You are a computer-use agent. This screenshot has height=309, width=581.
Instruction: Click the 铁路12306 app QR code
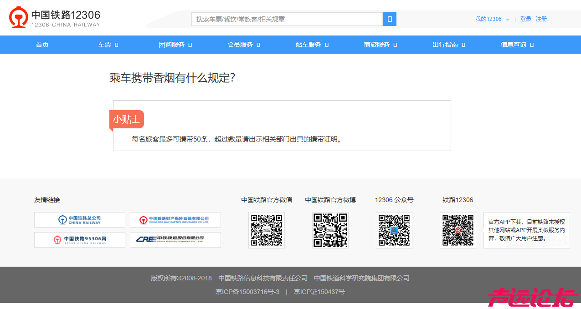pos(458,230)
